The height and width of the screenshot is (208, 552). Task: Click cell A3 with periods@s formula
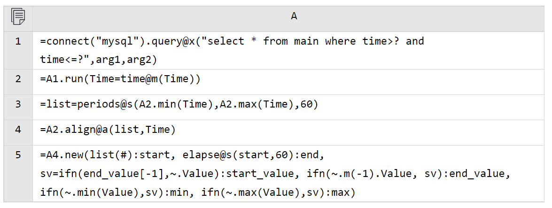pos(288,107)
